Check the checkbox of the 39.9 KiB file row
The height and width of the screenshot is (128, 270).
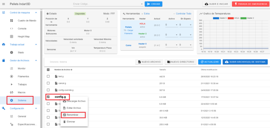tap(48, 117)
